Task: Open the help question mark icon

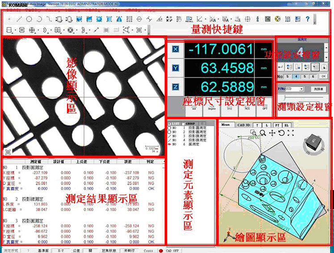Action: (x=308, y=19)
